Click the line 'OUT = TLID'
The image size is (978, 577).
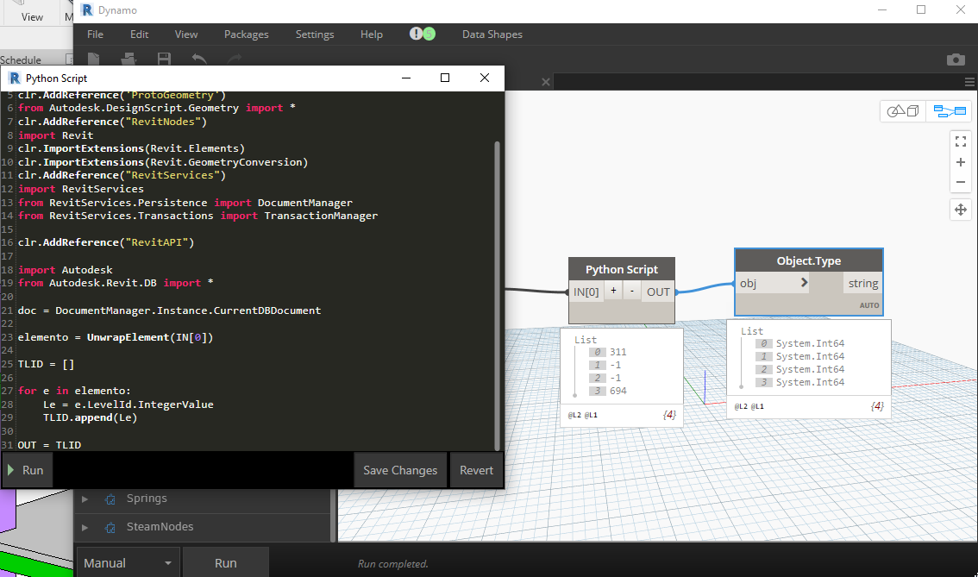49,445
